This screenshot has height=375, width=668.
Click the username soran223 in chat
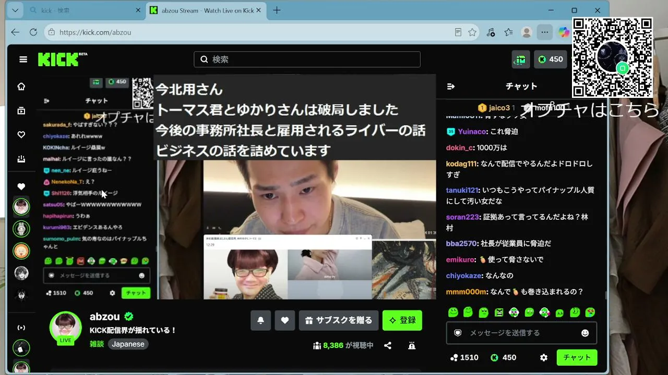pyautogui.click(x=462, y=217)
